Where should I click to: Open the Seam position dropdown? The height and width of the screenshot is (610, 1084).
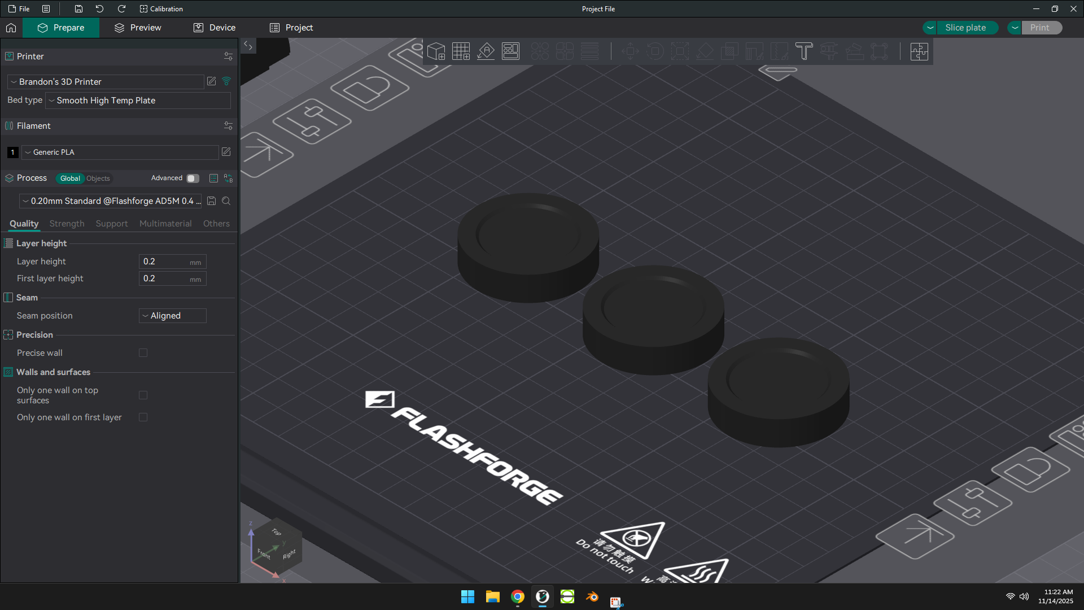172,316
